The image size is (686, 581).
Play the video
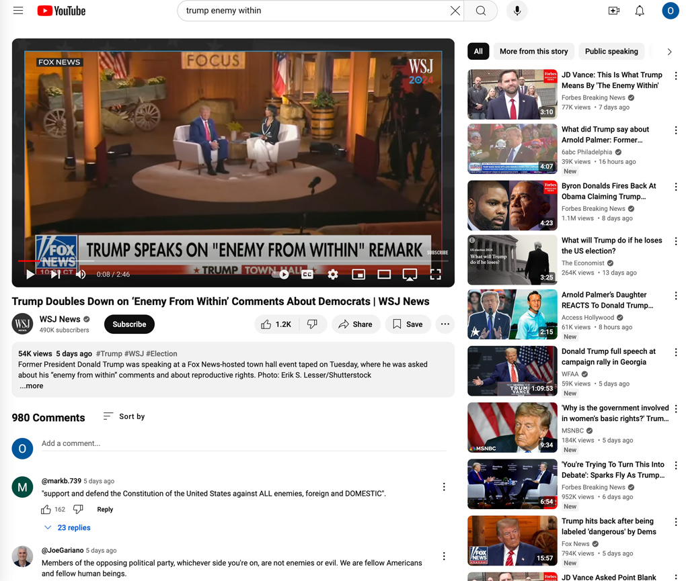[x=30, y=274]
